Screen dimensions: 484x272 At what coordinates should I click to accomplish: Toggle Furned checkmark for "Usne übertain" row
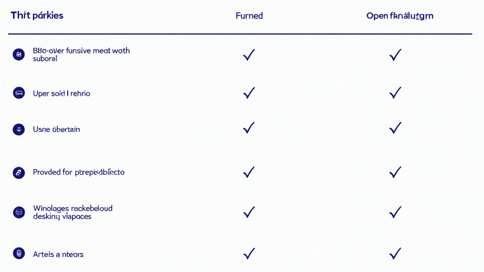coord(249,128)
